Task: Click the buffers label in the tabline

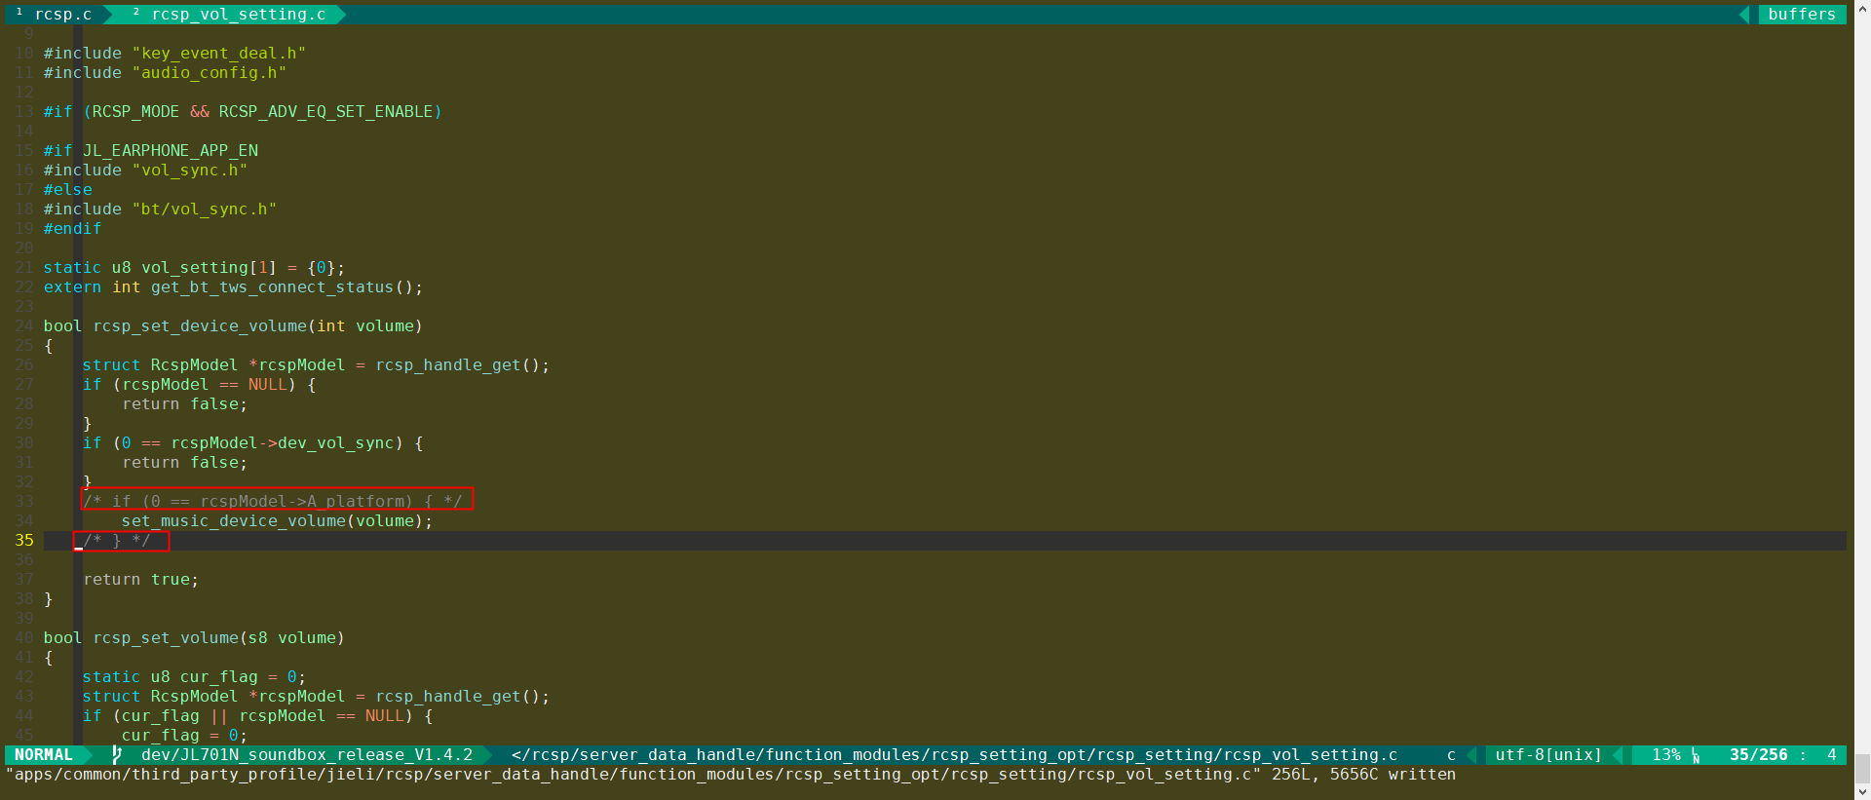Action: (x=1802, y=15)
